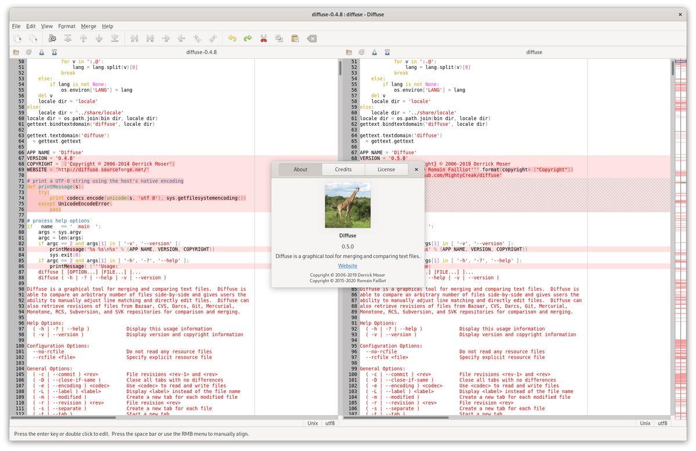Save file in diffuse-0.4.8 pane
The image size is (696, 451).
[41, 52]
